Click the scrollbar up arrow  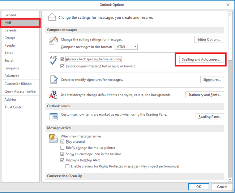[230, 14]
